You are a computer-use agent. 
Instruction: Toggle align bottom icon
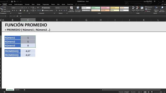click(x=35, y=8)
